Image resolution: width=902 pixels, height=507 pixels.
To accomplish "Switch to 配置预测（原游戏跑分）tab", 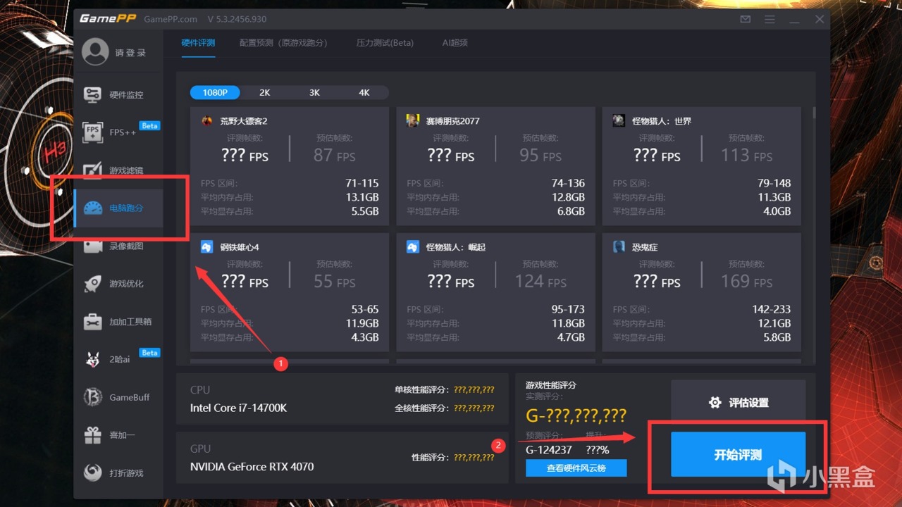I will (283, 42).
